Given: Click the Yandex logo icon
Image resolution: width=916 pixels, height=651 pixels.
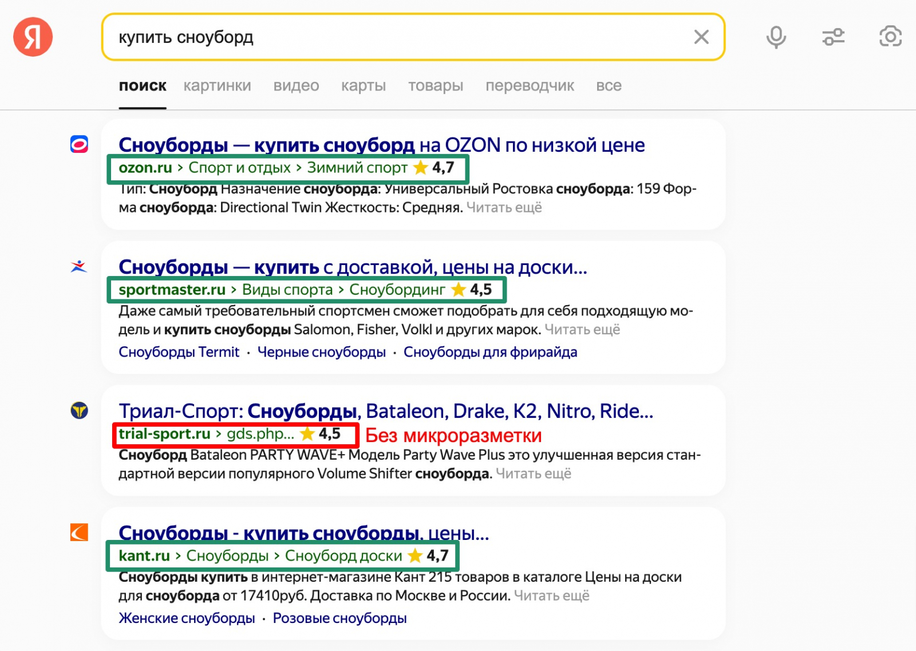Looking at the screenshot, I should coord(33,37).
